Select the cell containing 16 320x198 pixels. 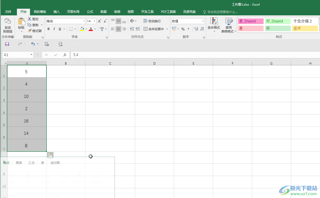27,121
